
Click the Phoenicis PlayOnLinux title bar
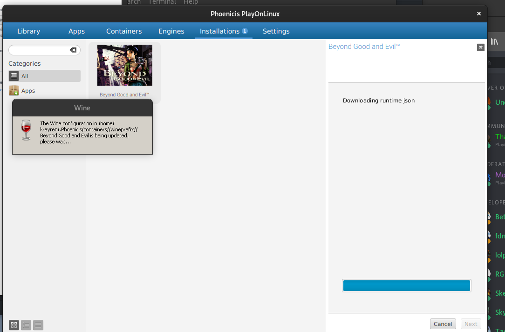coord(245,14)
